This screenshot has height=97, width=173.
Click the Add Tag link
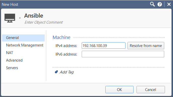tap(67, 72)
